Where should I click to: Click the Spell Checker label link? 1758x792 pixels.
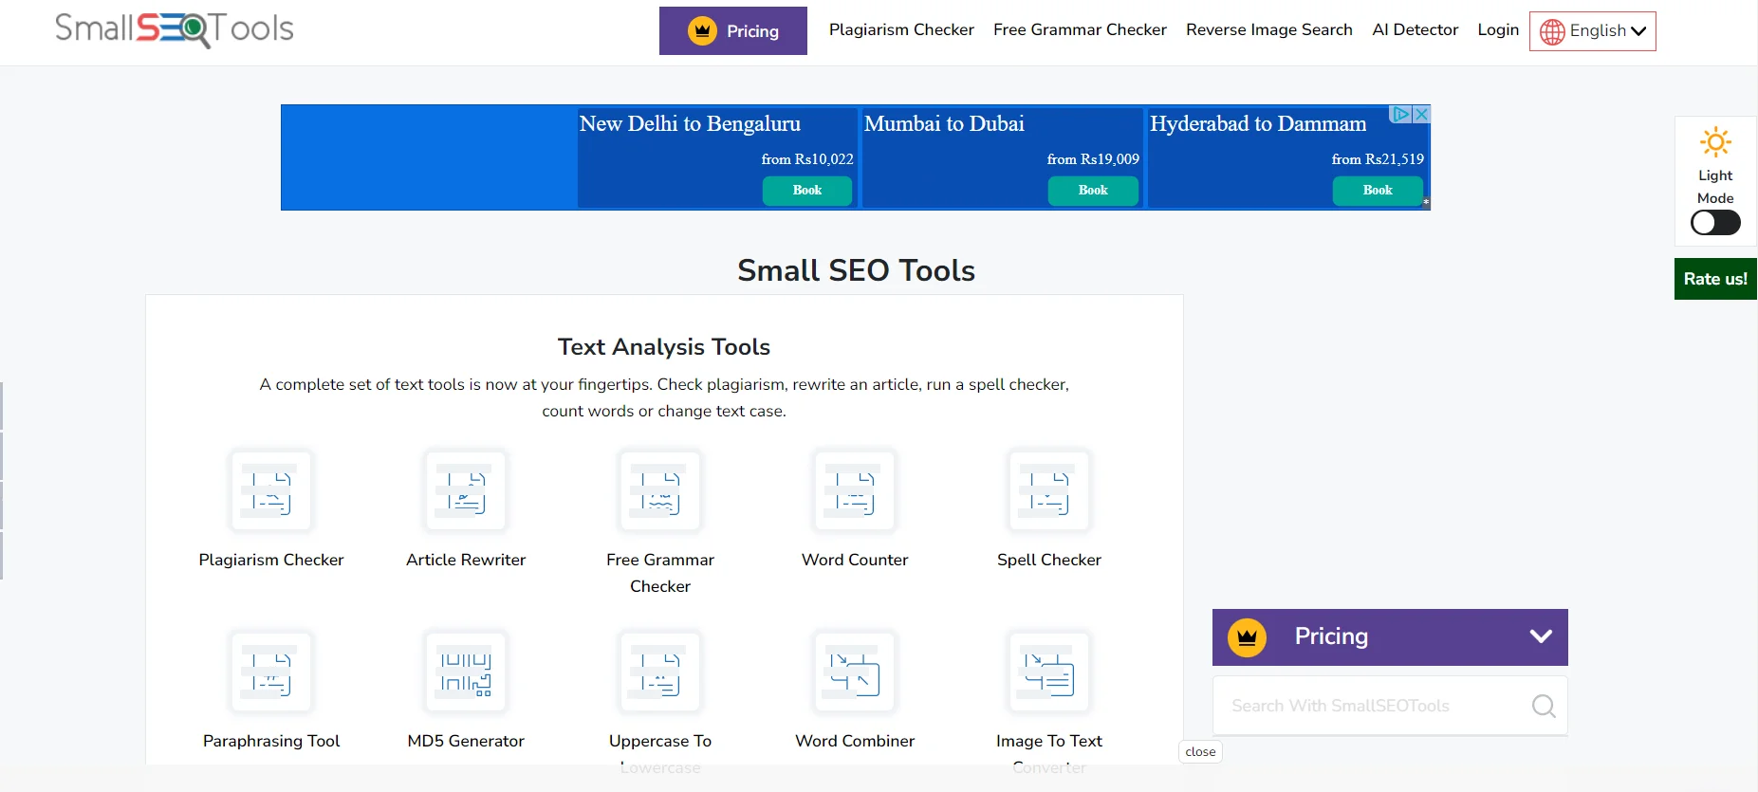pos(1049,560)
